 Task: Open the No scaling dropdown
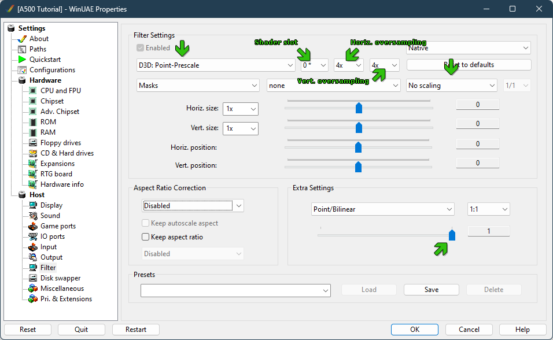451,86
